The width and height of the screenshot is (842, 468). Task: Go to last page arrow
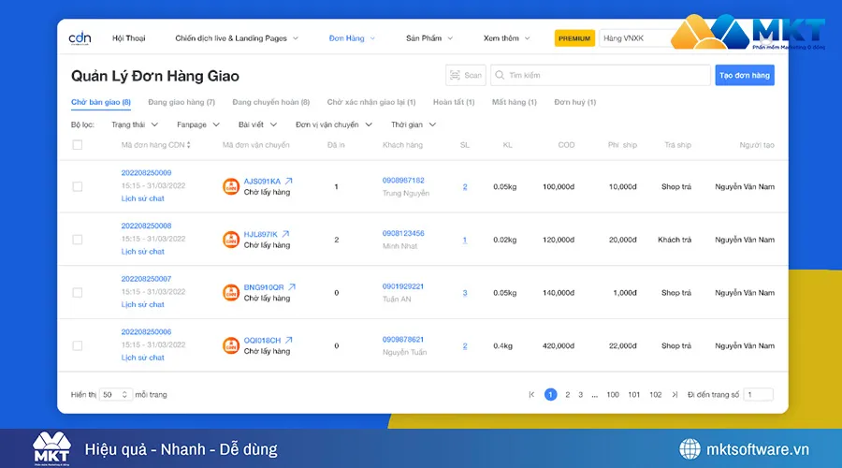675,394
